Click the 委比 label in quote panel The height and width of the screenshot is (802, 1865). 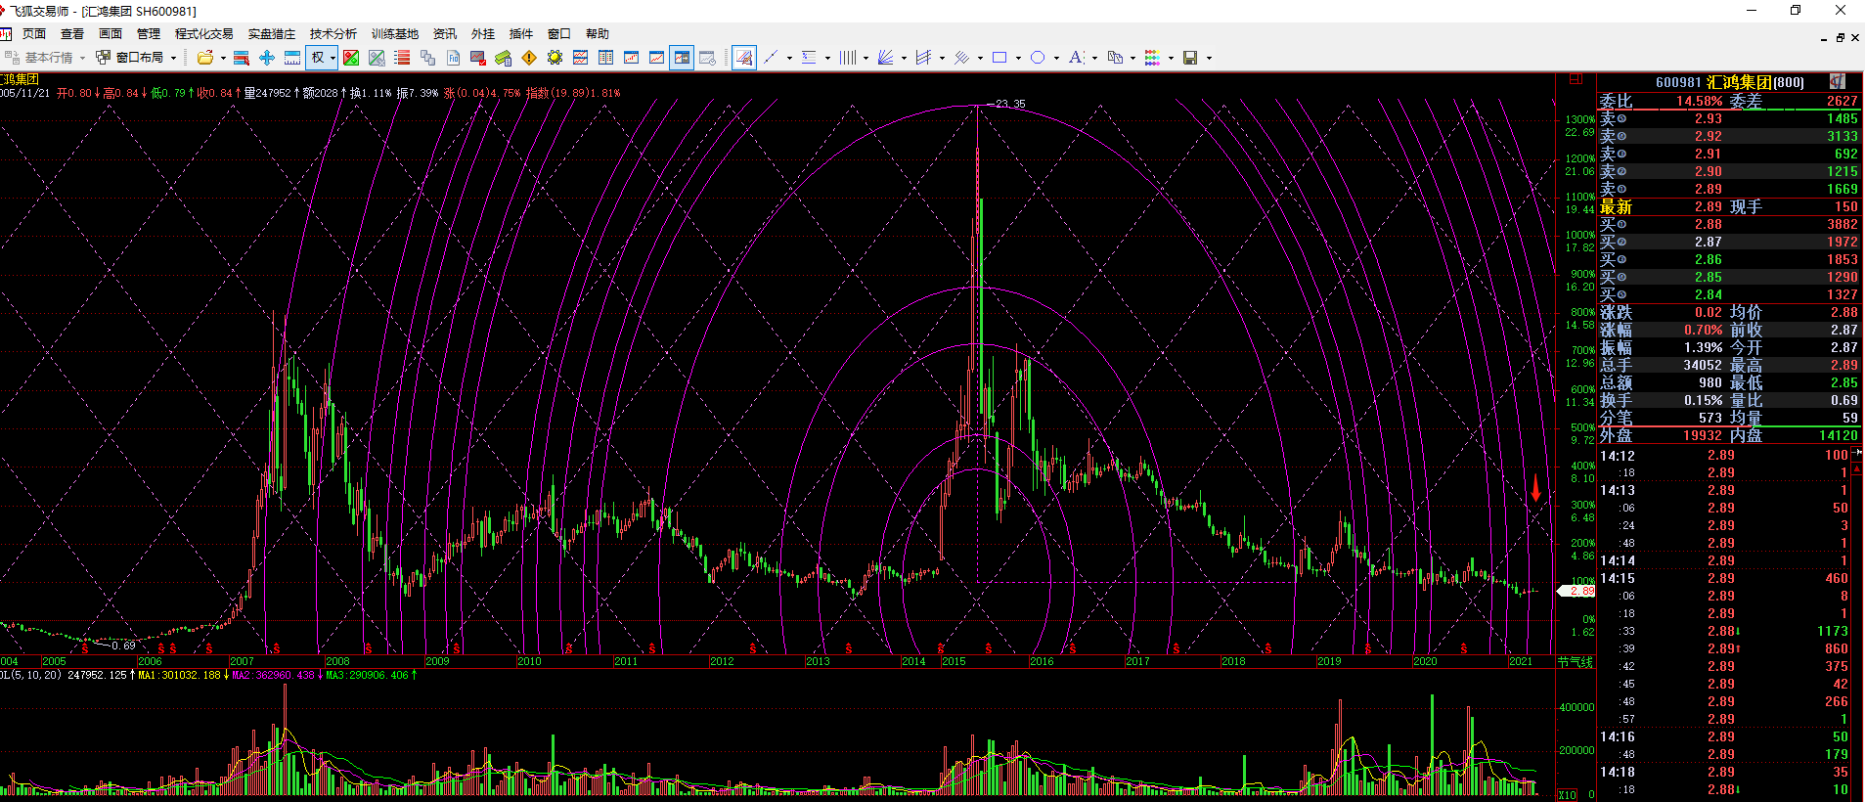(x=1616, y=101)
